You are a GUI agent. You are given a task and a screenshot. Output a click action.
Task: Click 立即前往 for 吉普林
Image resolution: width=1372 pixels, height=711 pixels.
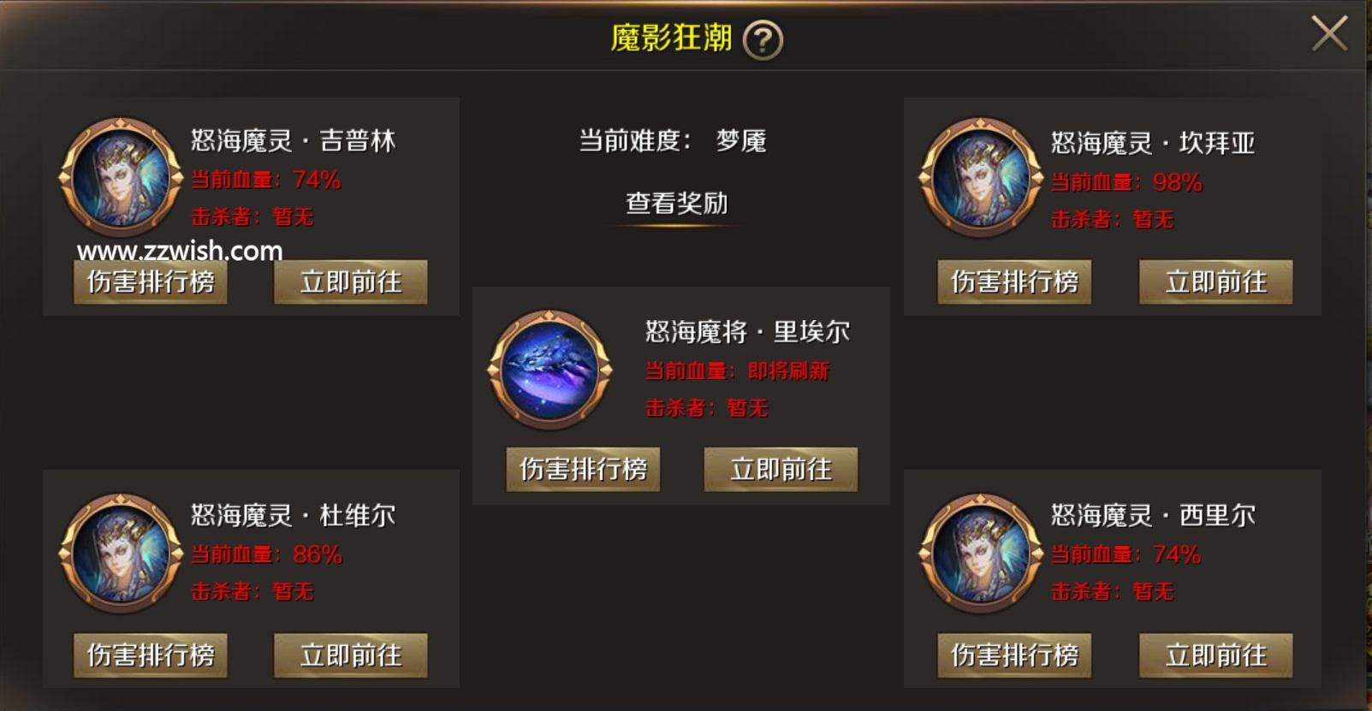pyautogui.click(x=351, y=281)
